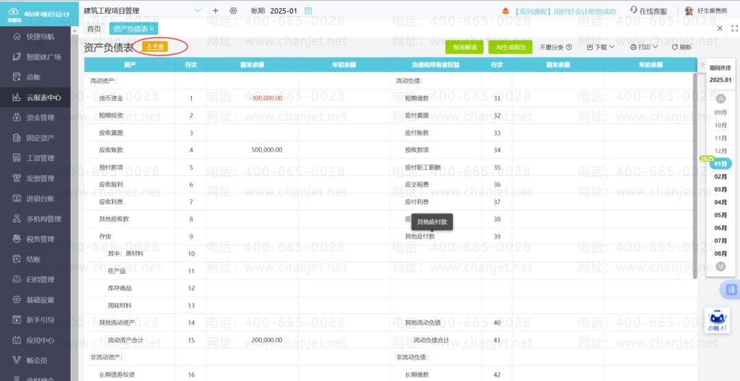Close all tabs with X button
The height and width of the screenshot is (381, 740).
tap(719, 28)
